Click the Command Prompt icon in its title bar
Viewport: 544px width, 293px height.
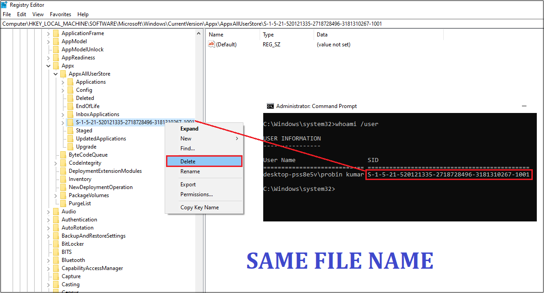270,106
